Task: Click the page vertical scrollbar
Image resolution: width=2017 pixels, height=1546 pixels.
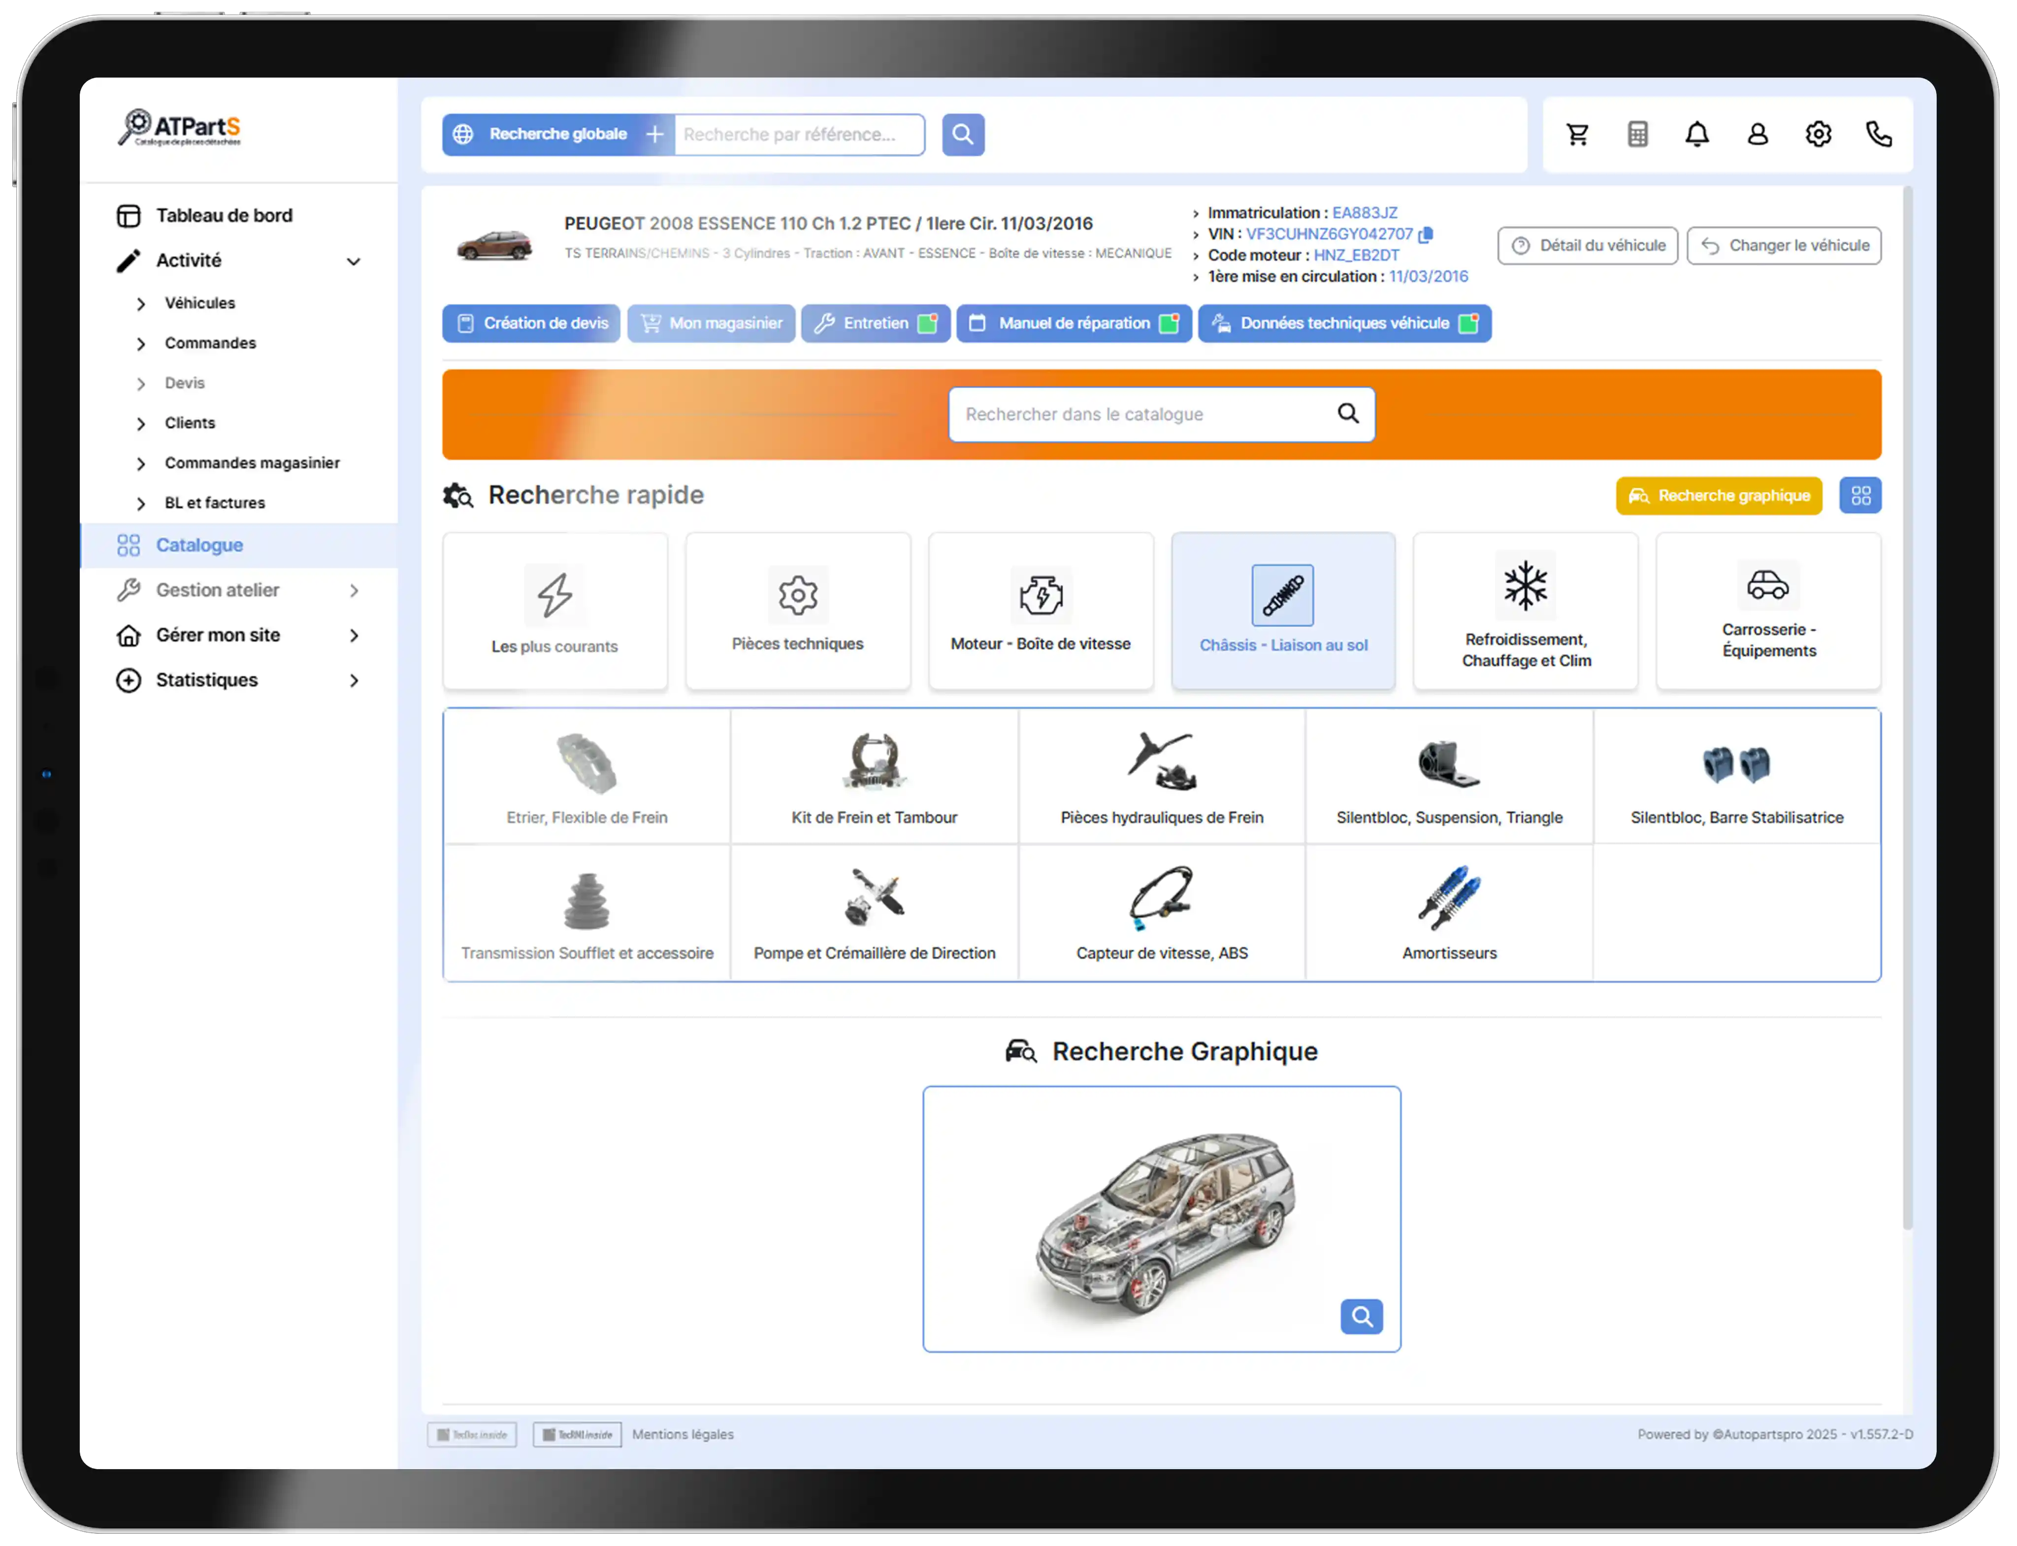Action: (x=1908, y=709)
